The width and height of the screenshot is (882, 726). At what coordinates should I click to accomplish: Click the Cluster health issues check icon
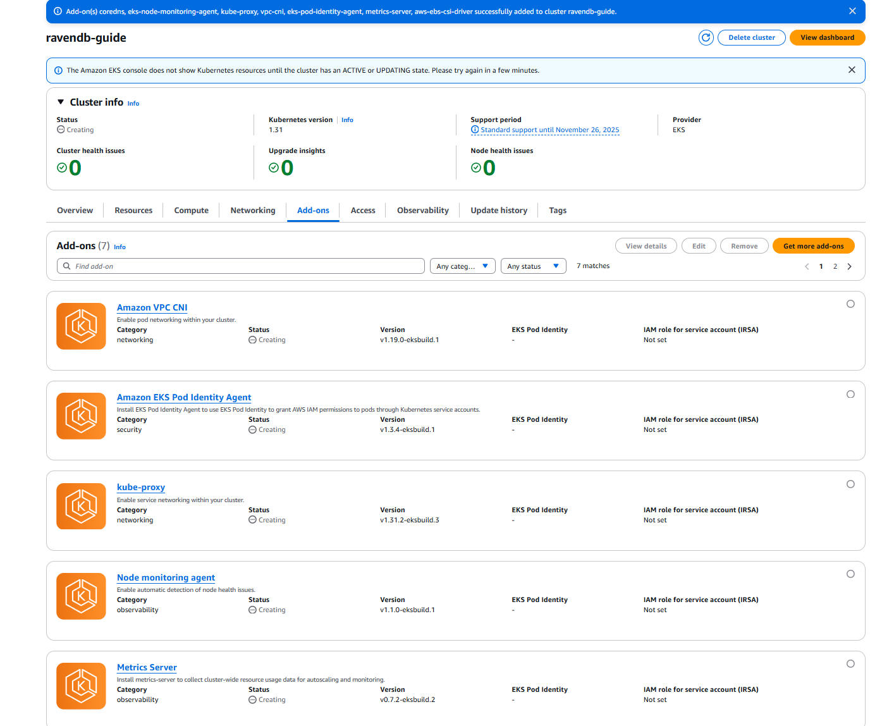(62, 168)
